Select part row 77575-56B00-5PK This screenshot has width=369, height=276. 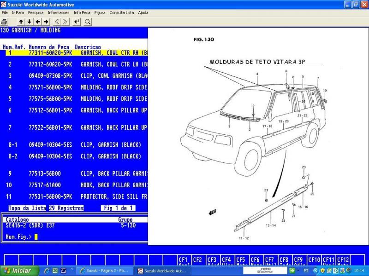(77, 99)
